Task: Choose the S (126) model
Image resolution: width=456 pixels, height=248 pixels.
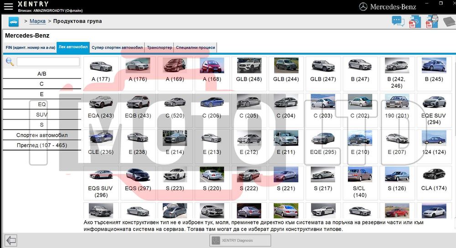Action: pos(397,183)
